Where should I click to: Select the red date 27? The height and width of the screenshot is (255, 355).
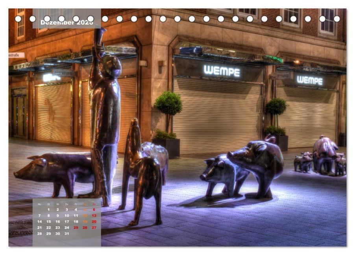(94, 227)
